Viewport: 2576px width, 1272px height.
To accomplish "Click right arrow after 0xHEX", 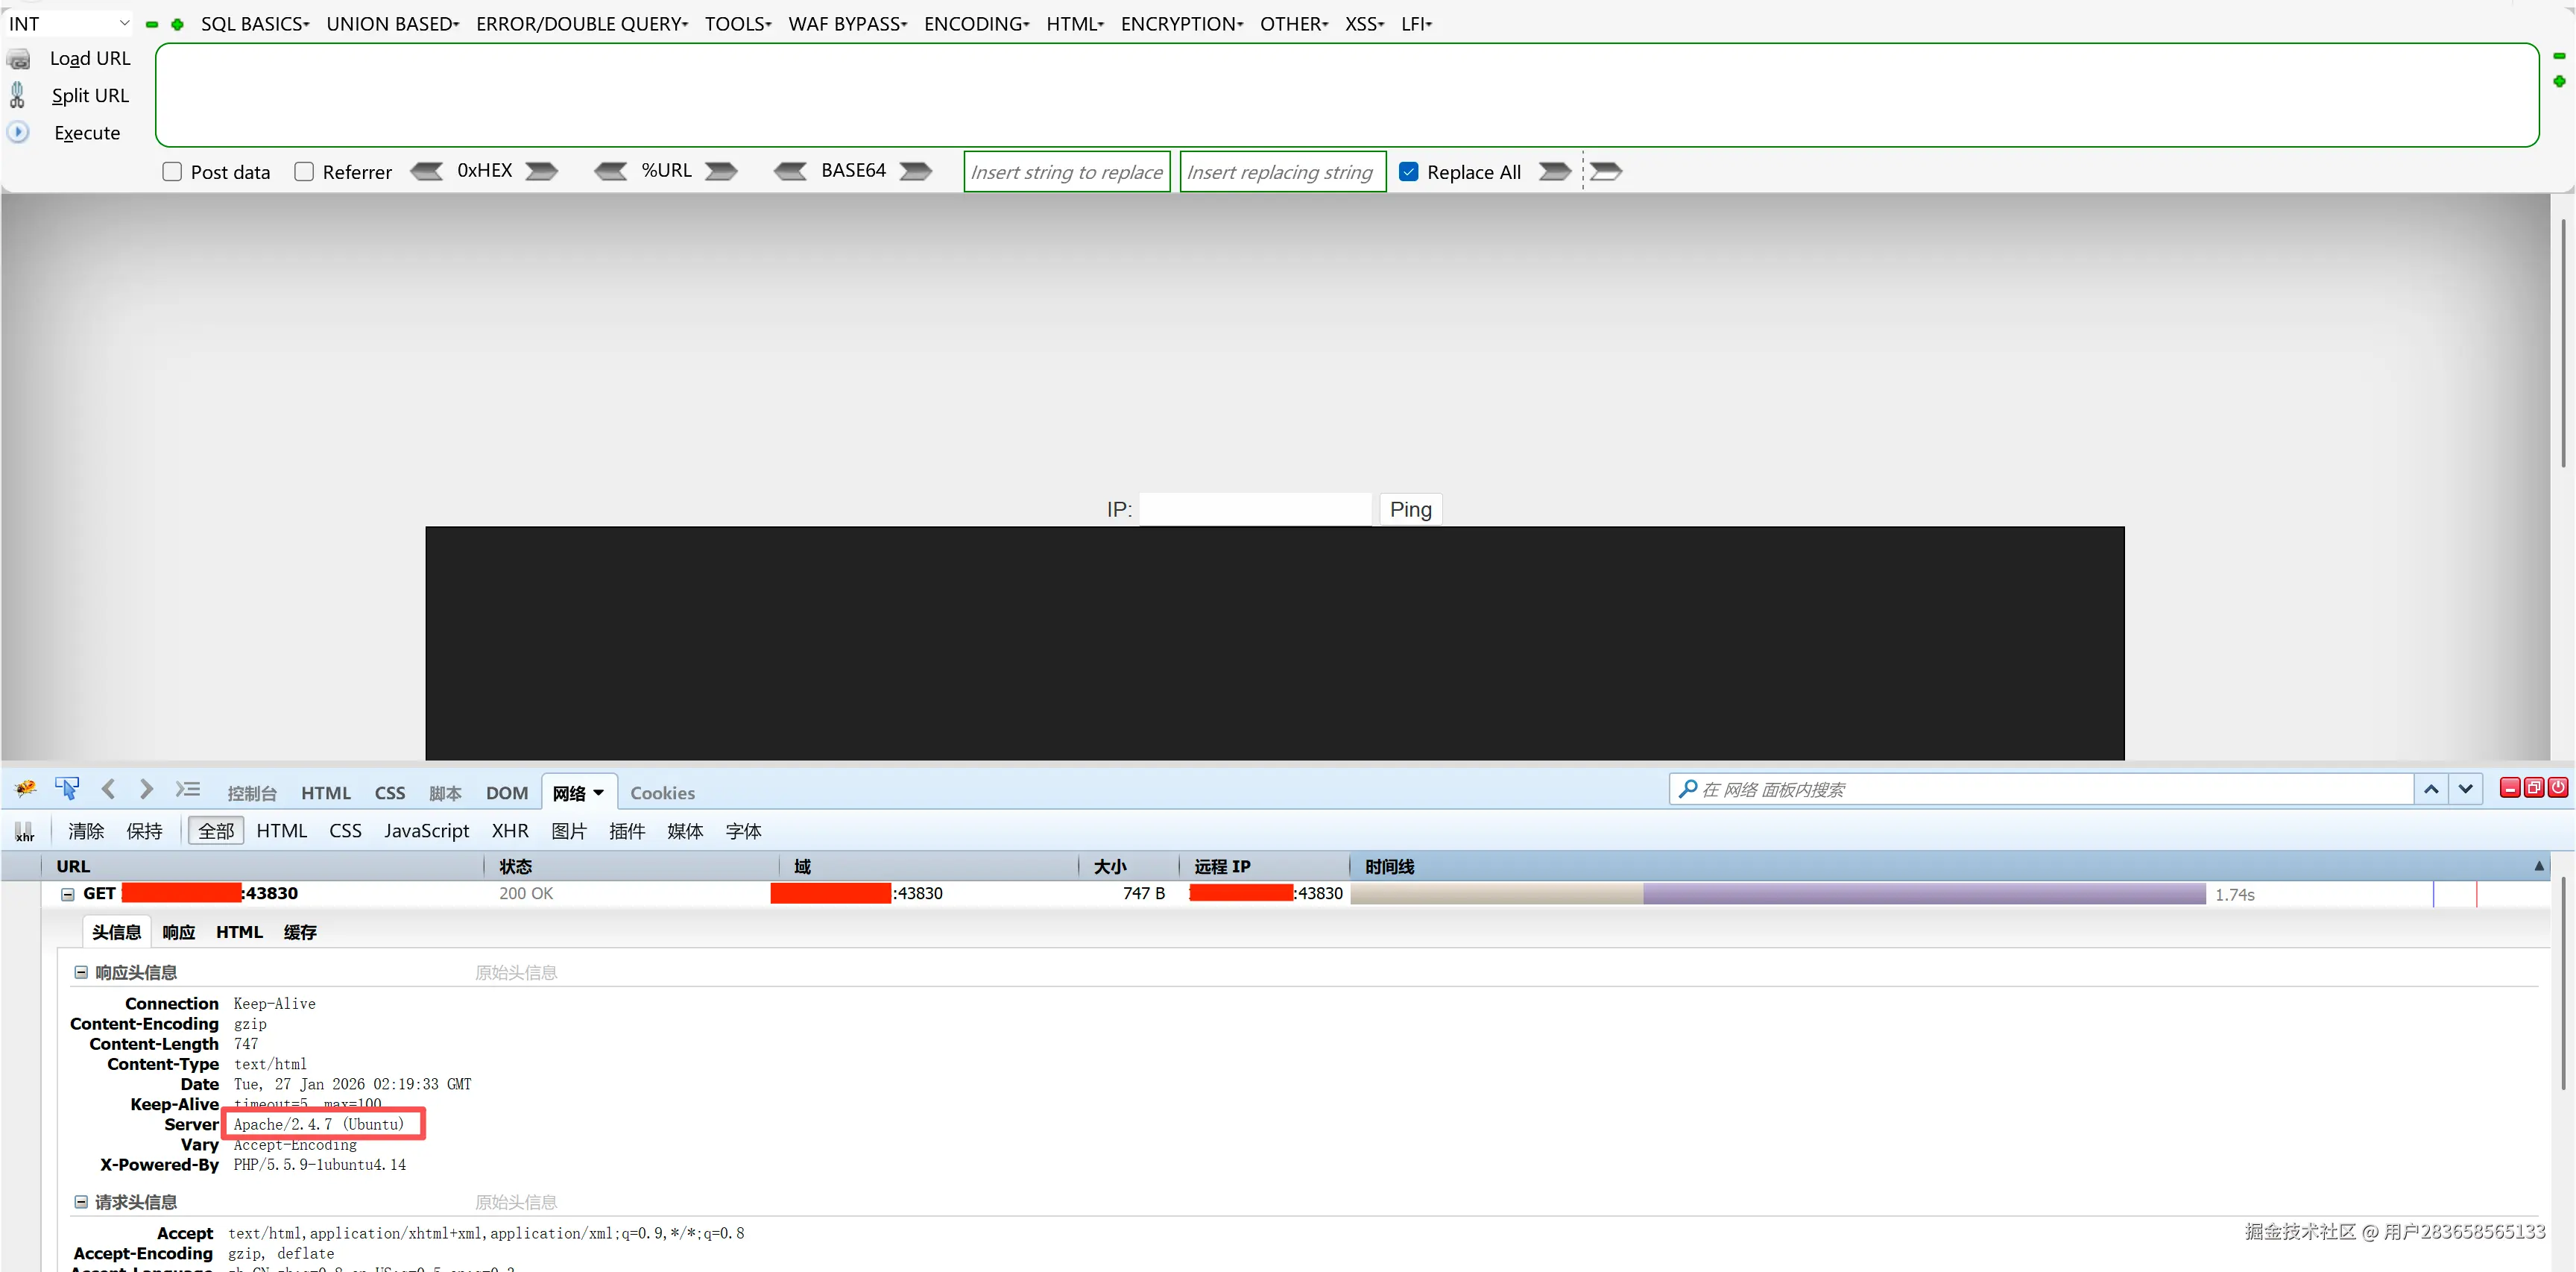I will [541, 171].
